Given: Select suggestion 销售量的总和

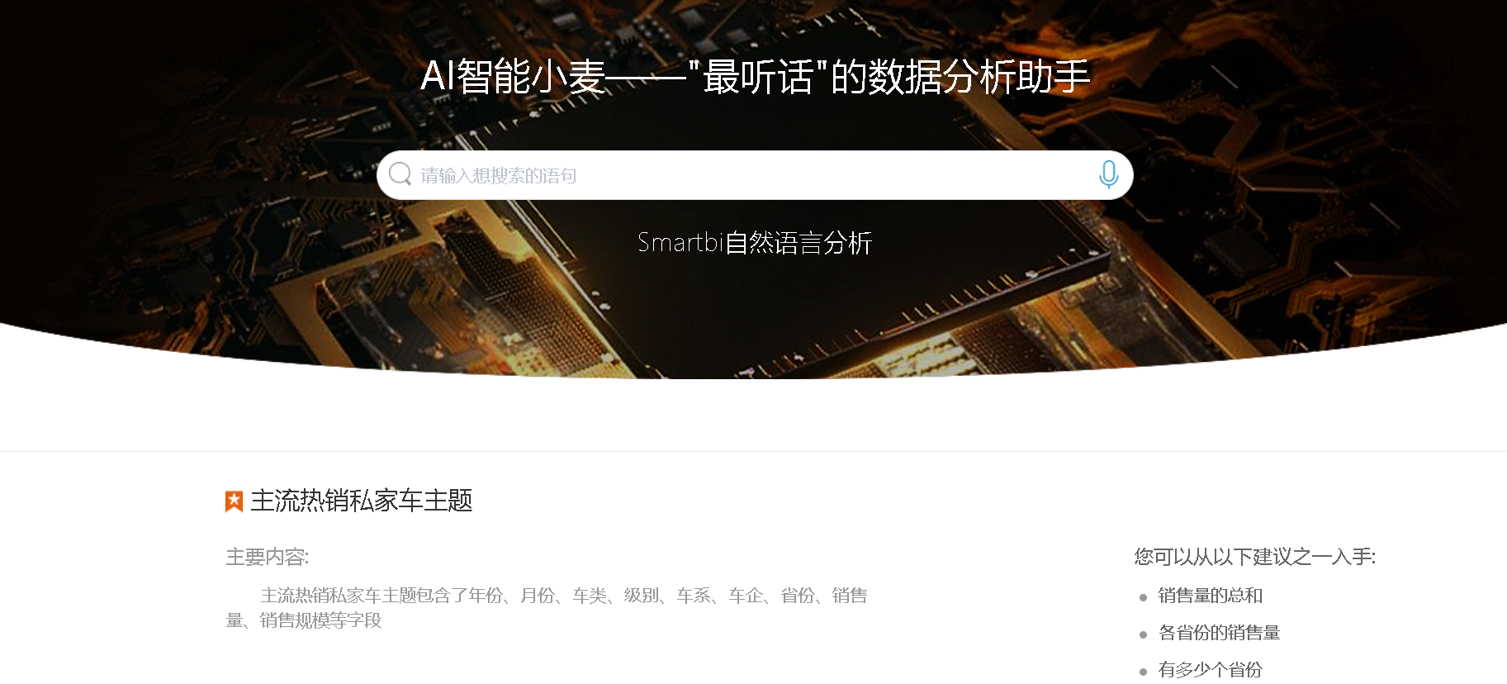Looking at the screenshot, I should [1211, 596].
